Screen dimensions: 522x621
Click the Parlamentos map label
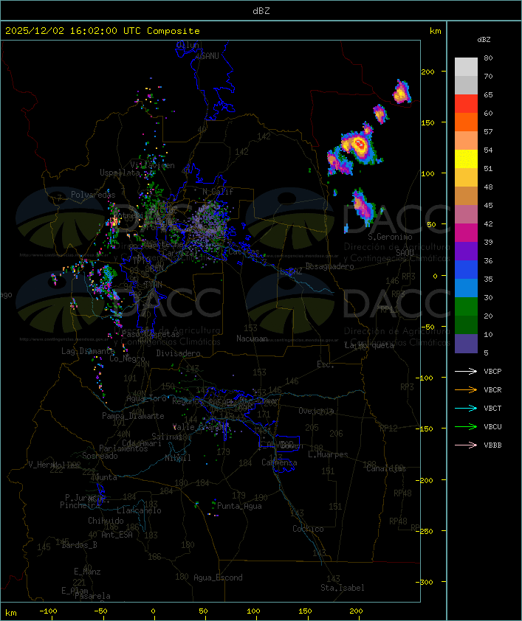123,448
